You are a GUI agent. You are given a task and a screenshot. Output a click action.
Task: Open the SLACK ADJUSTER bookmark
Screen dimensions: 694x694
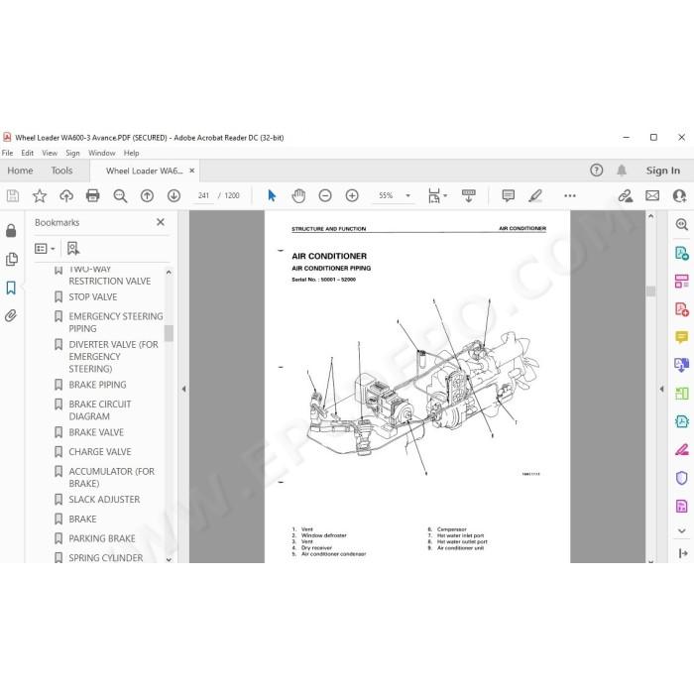104,500
